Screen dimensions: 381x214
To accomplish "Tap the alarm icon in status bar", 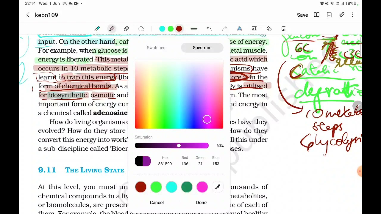I will [322, 4].
